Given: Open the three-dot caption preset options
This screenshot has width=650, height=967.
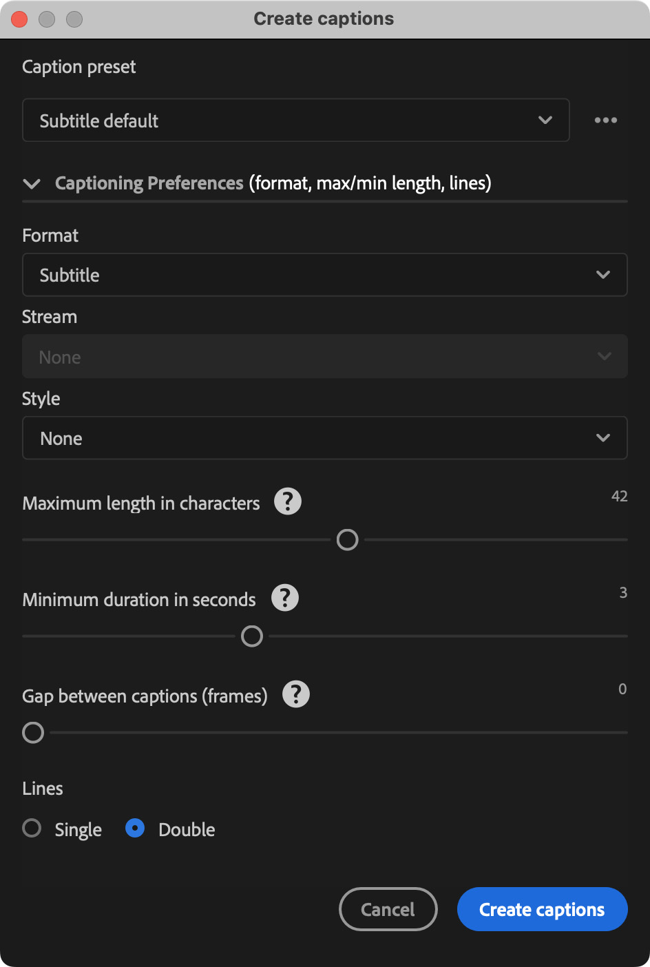Looking at the screenshot, I should [606, 121].
